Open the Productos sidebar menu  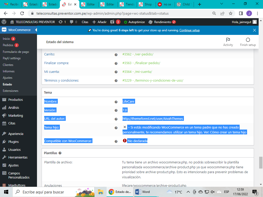point(16,100)
